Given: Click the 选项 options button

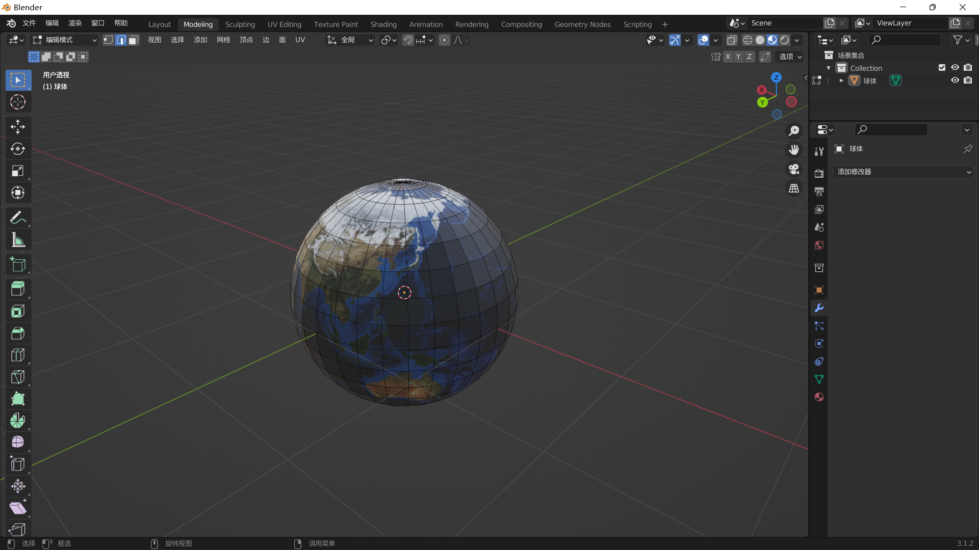Looking at the screenshot, I should point(790,57).
